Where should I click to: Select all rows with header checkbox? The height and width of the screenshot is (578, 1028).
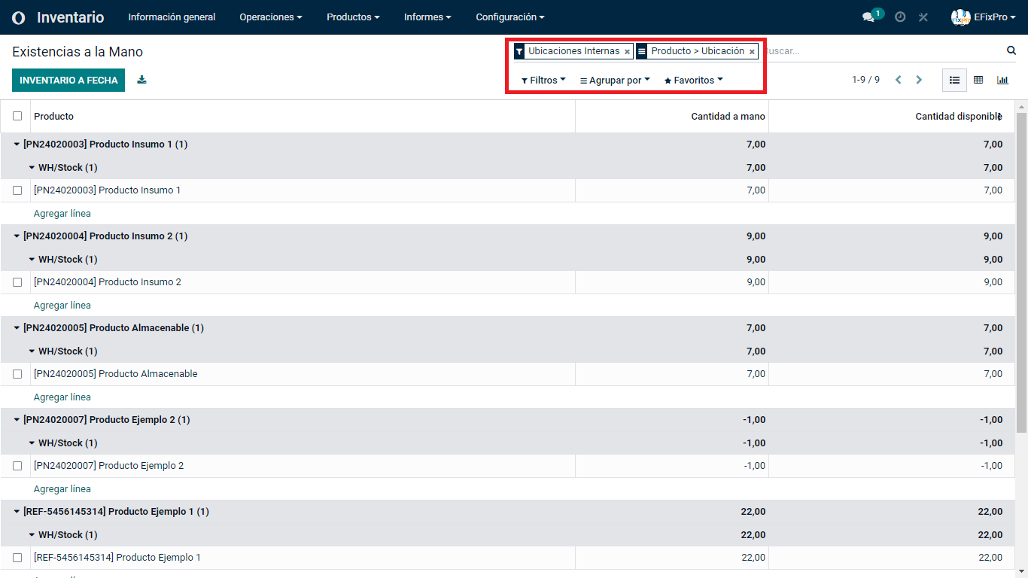click(x=17, y=116)
